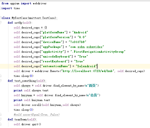Click the u"首页" string argument

coord(91,85)
